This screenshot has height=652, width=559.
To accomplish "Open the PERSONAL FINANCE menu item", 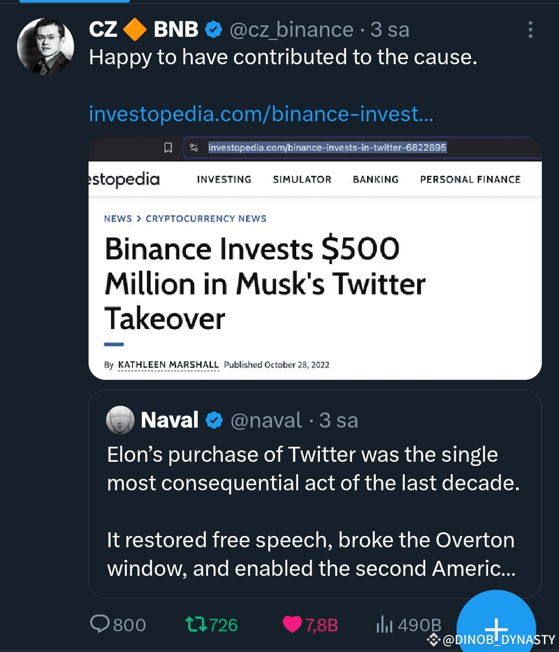I will pyautogui.click(x=470, y=179).
